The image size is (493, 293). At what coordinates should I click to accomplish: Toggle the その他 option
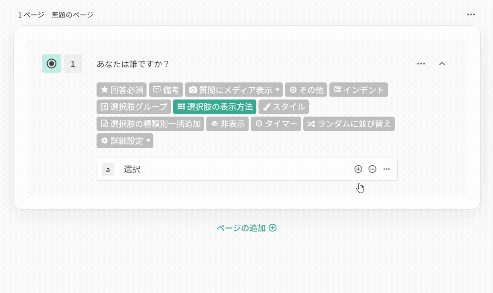click(306, 90)
